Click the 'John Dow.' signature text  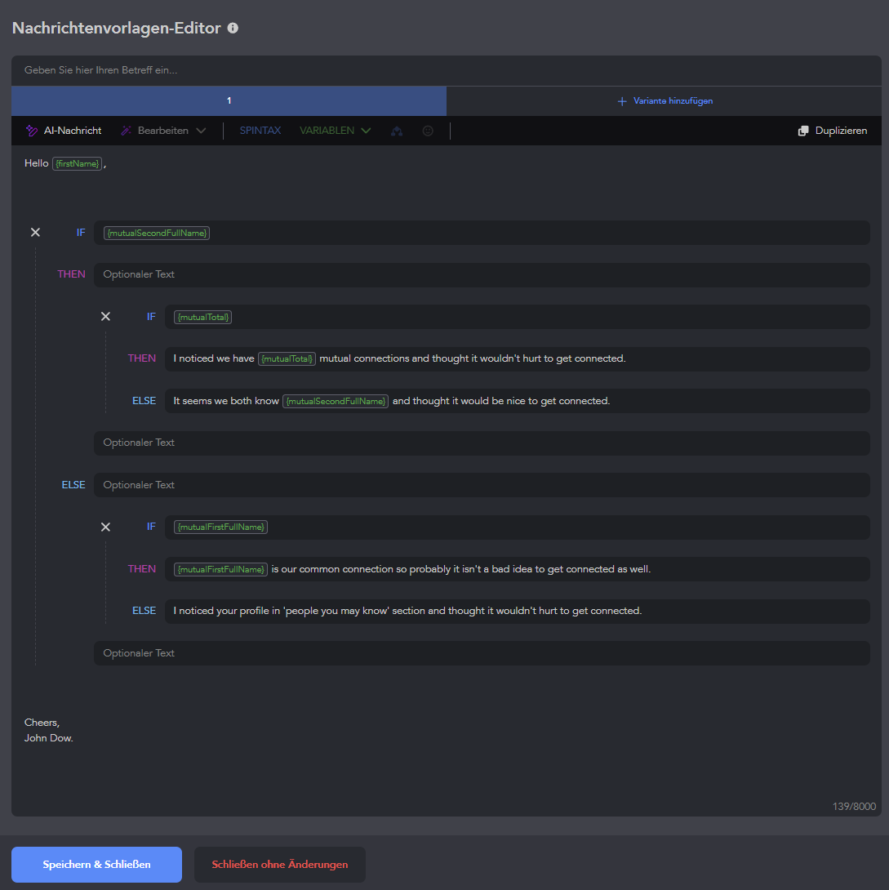click(x=49, y=738)
